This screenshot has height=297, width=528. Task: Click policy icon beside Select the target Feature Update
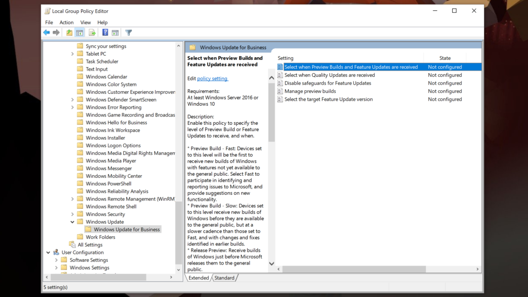[x=280, y=100]
